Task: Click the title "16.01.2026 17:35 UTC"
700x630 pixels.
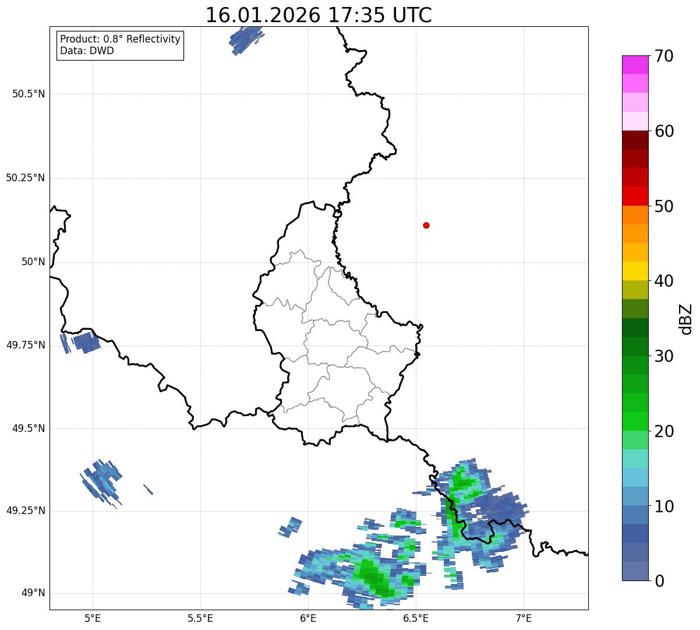Action: [x=319, y=15]
